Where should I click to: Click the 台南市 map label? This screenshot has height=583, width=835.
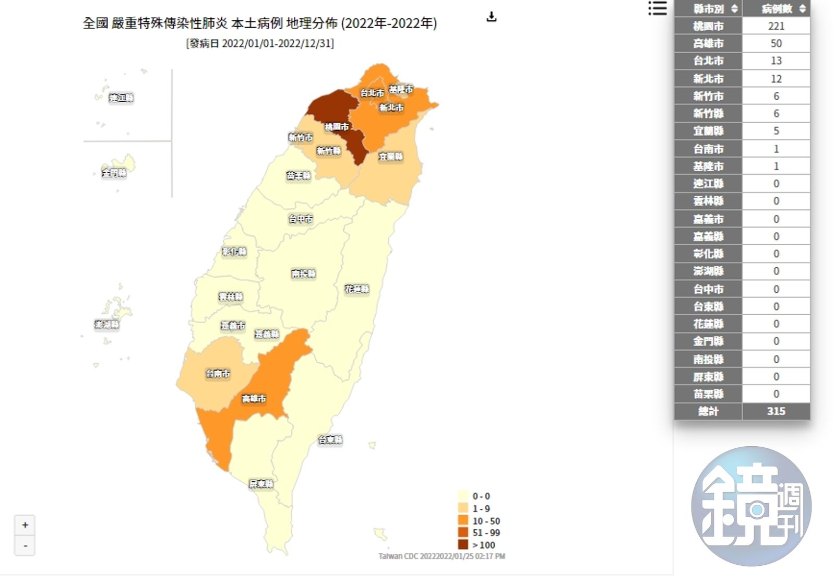[x=218, y=374]
